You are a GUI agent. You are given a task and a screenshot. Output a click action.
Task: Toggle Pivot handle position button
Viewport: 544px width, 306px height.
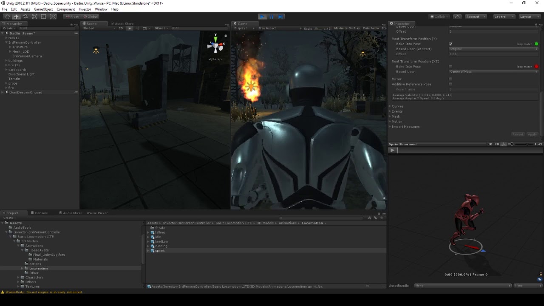72,17
